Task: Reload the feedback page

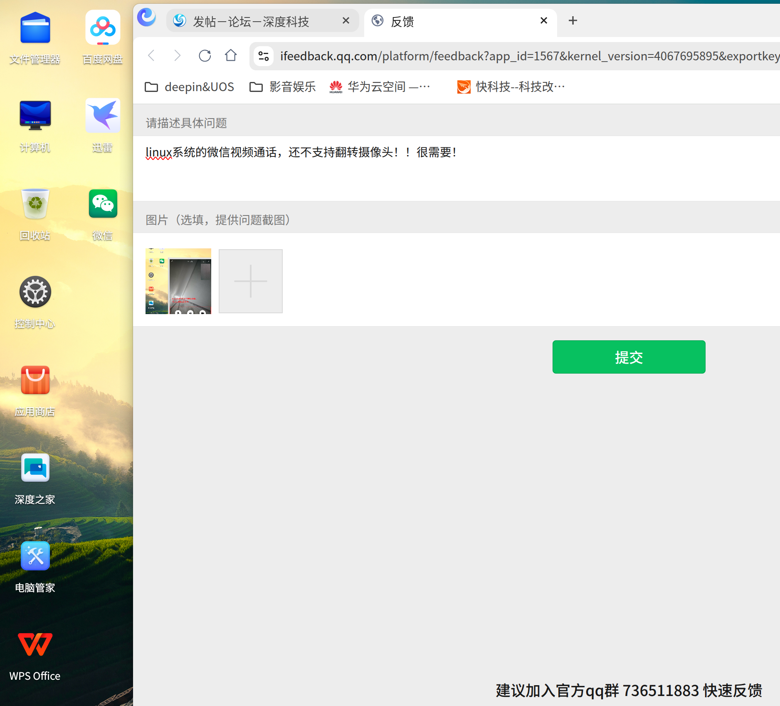Action: [205, 56]
